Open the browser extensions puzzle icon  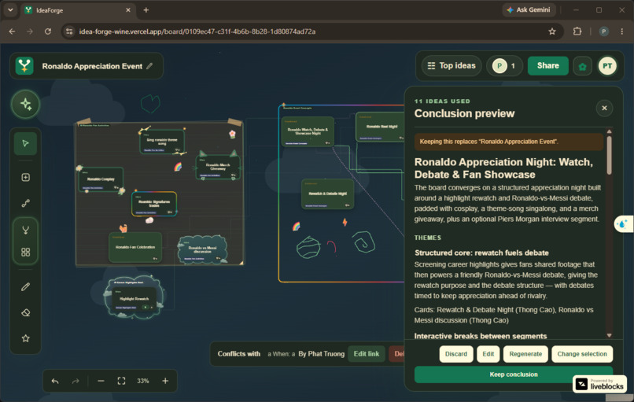(577, 31)
